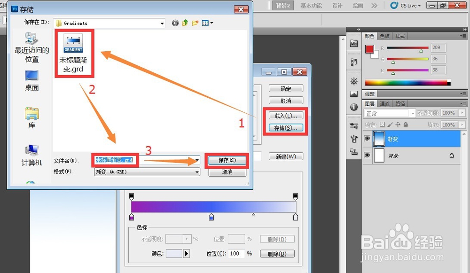
Task: Select the 基本功能 workspace
Action: pyautogui.click(x=311, y=6)
